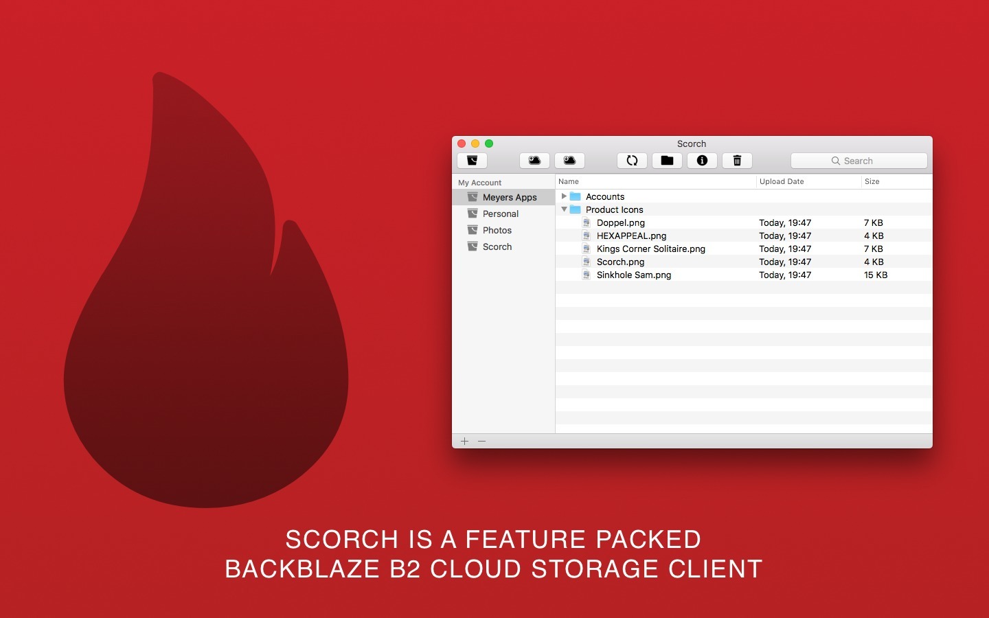Click the Accounts folder icon
The width and height of the screenshot is (989, 618).
click(x=576, y=196)
